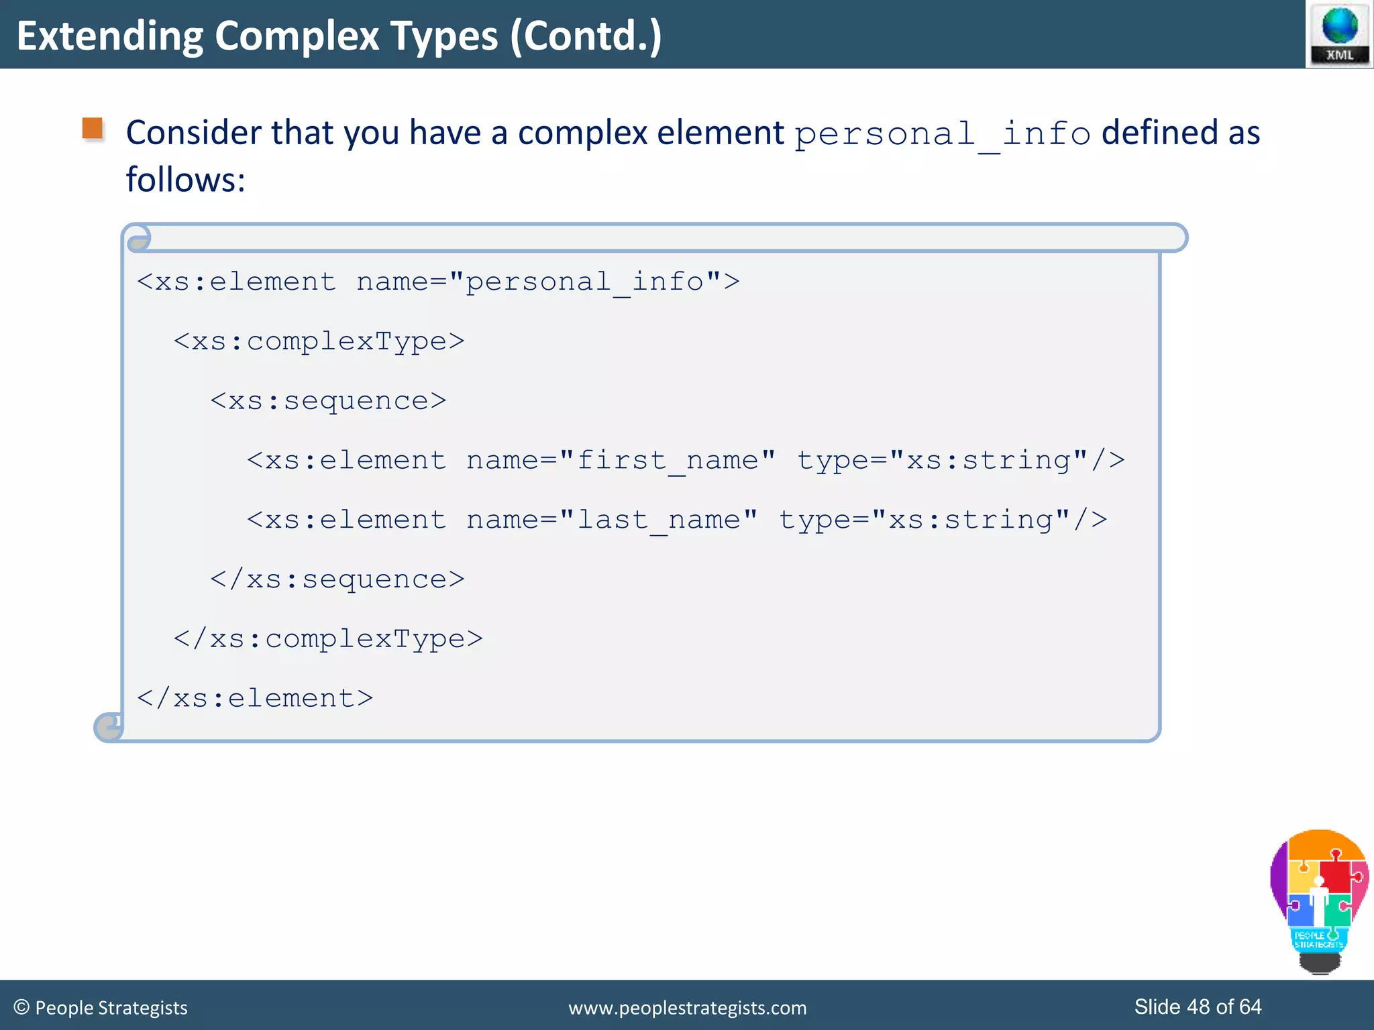Click the closing </xs:sequence> tag

[337, 579]
